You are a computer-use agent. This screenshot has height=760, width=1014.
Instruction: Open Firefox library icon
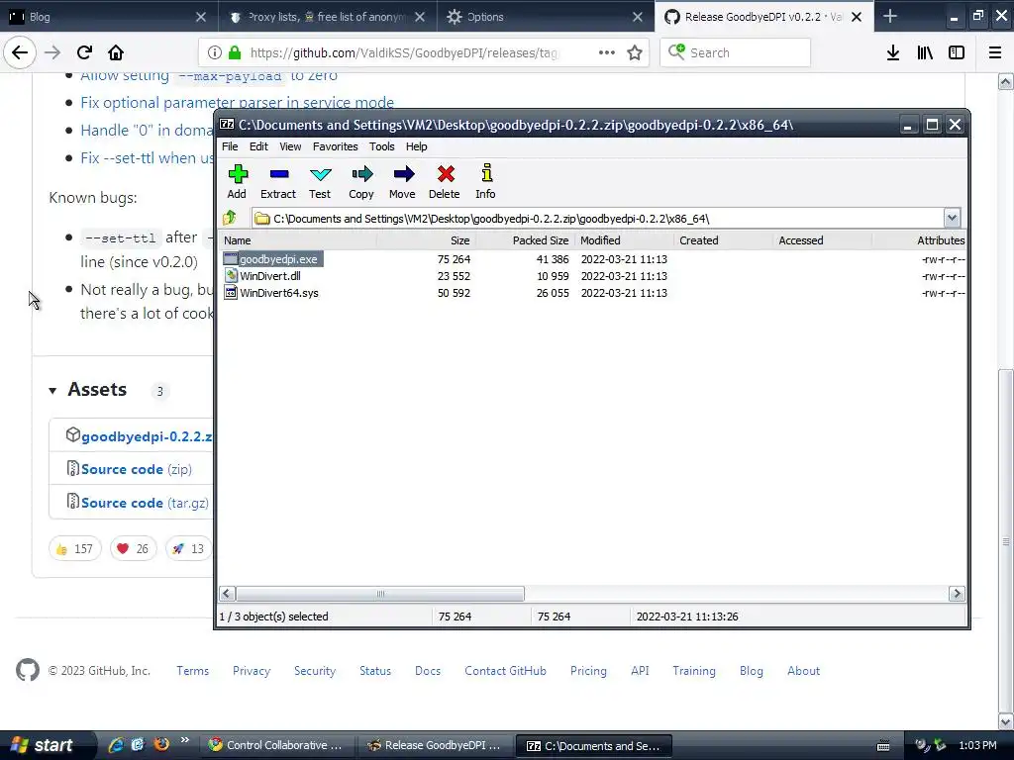click(x=925, y=52)
